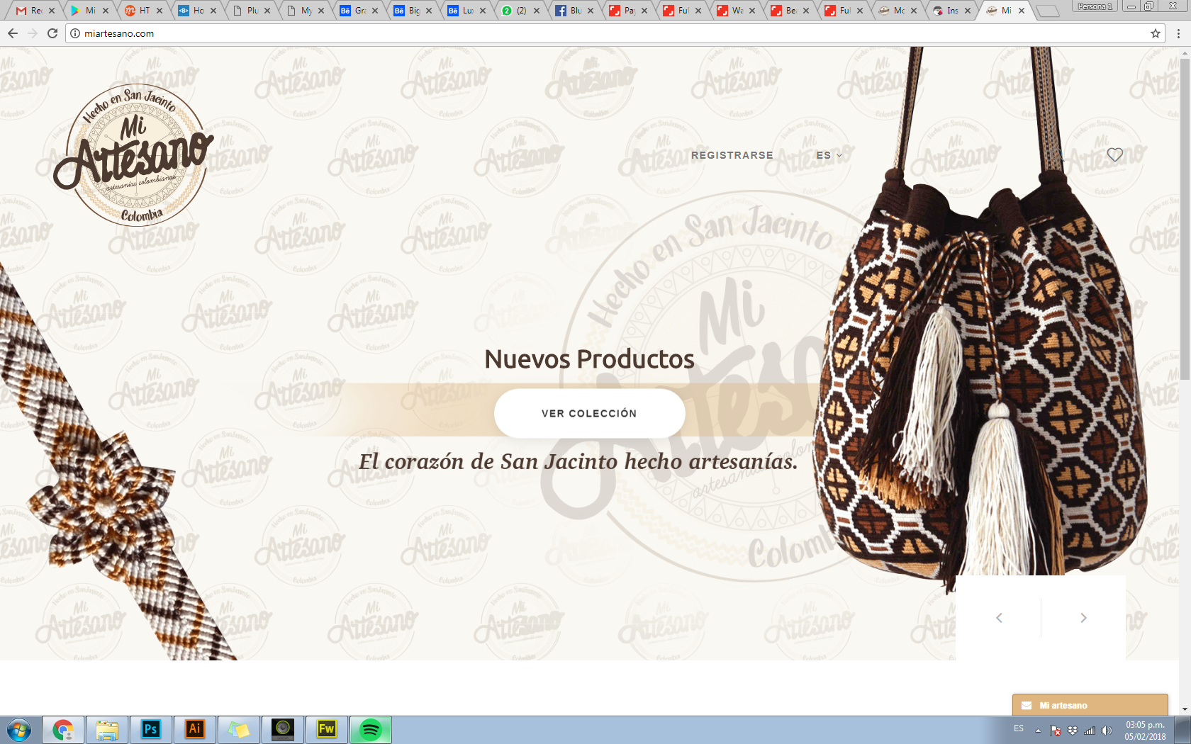Open the envelope icon on the chat widget

point(1027,705)
